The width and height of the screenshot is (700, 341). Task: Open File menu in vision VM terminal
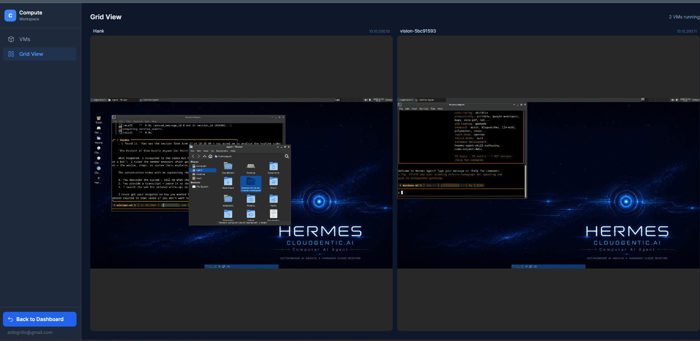[401, 109]
